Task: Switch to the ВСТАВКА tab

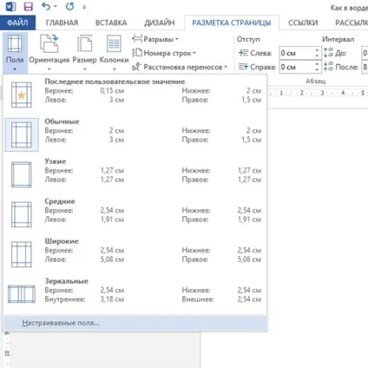Action: click(111, 23)
